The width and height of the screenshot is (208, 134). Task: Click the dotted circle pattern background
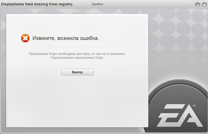[178, 33]
